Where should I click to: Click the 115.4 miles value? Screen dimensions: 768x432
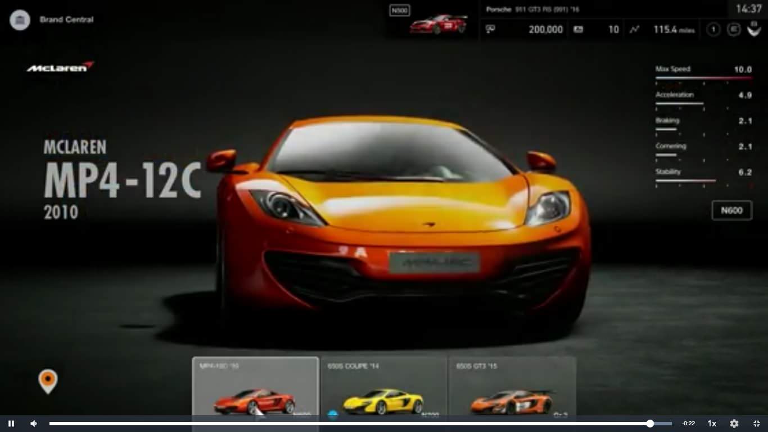(x=674, y=30)
